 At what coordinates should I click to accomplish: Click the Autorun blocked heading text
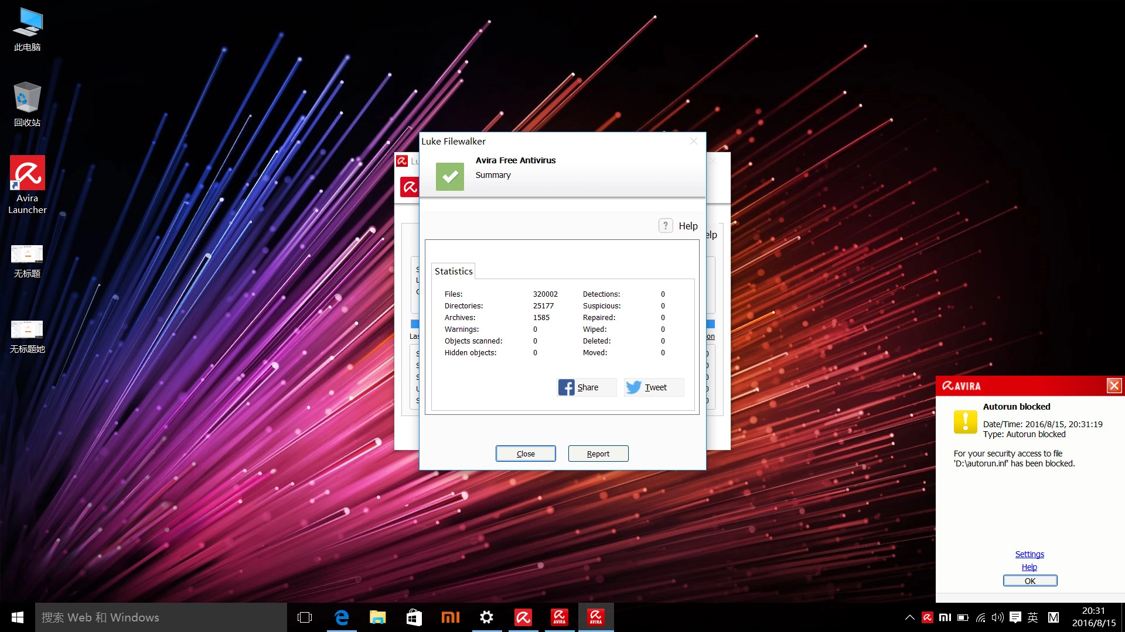[1017, 407]
